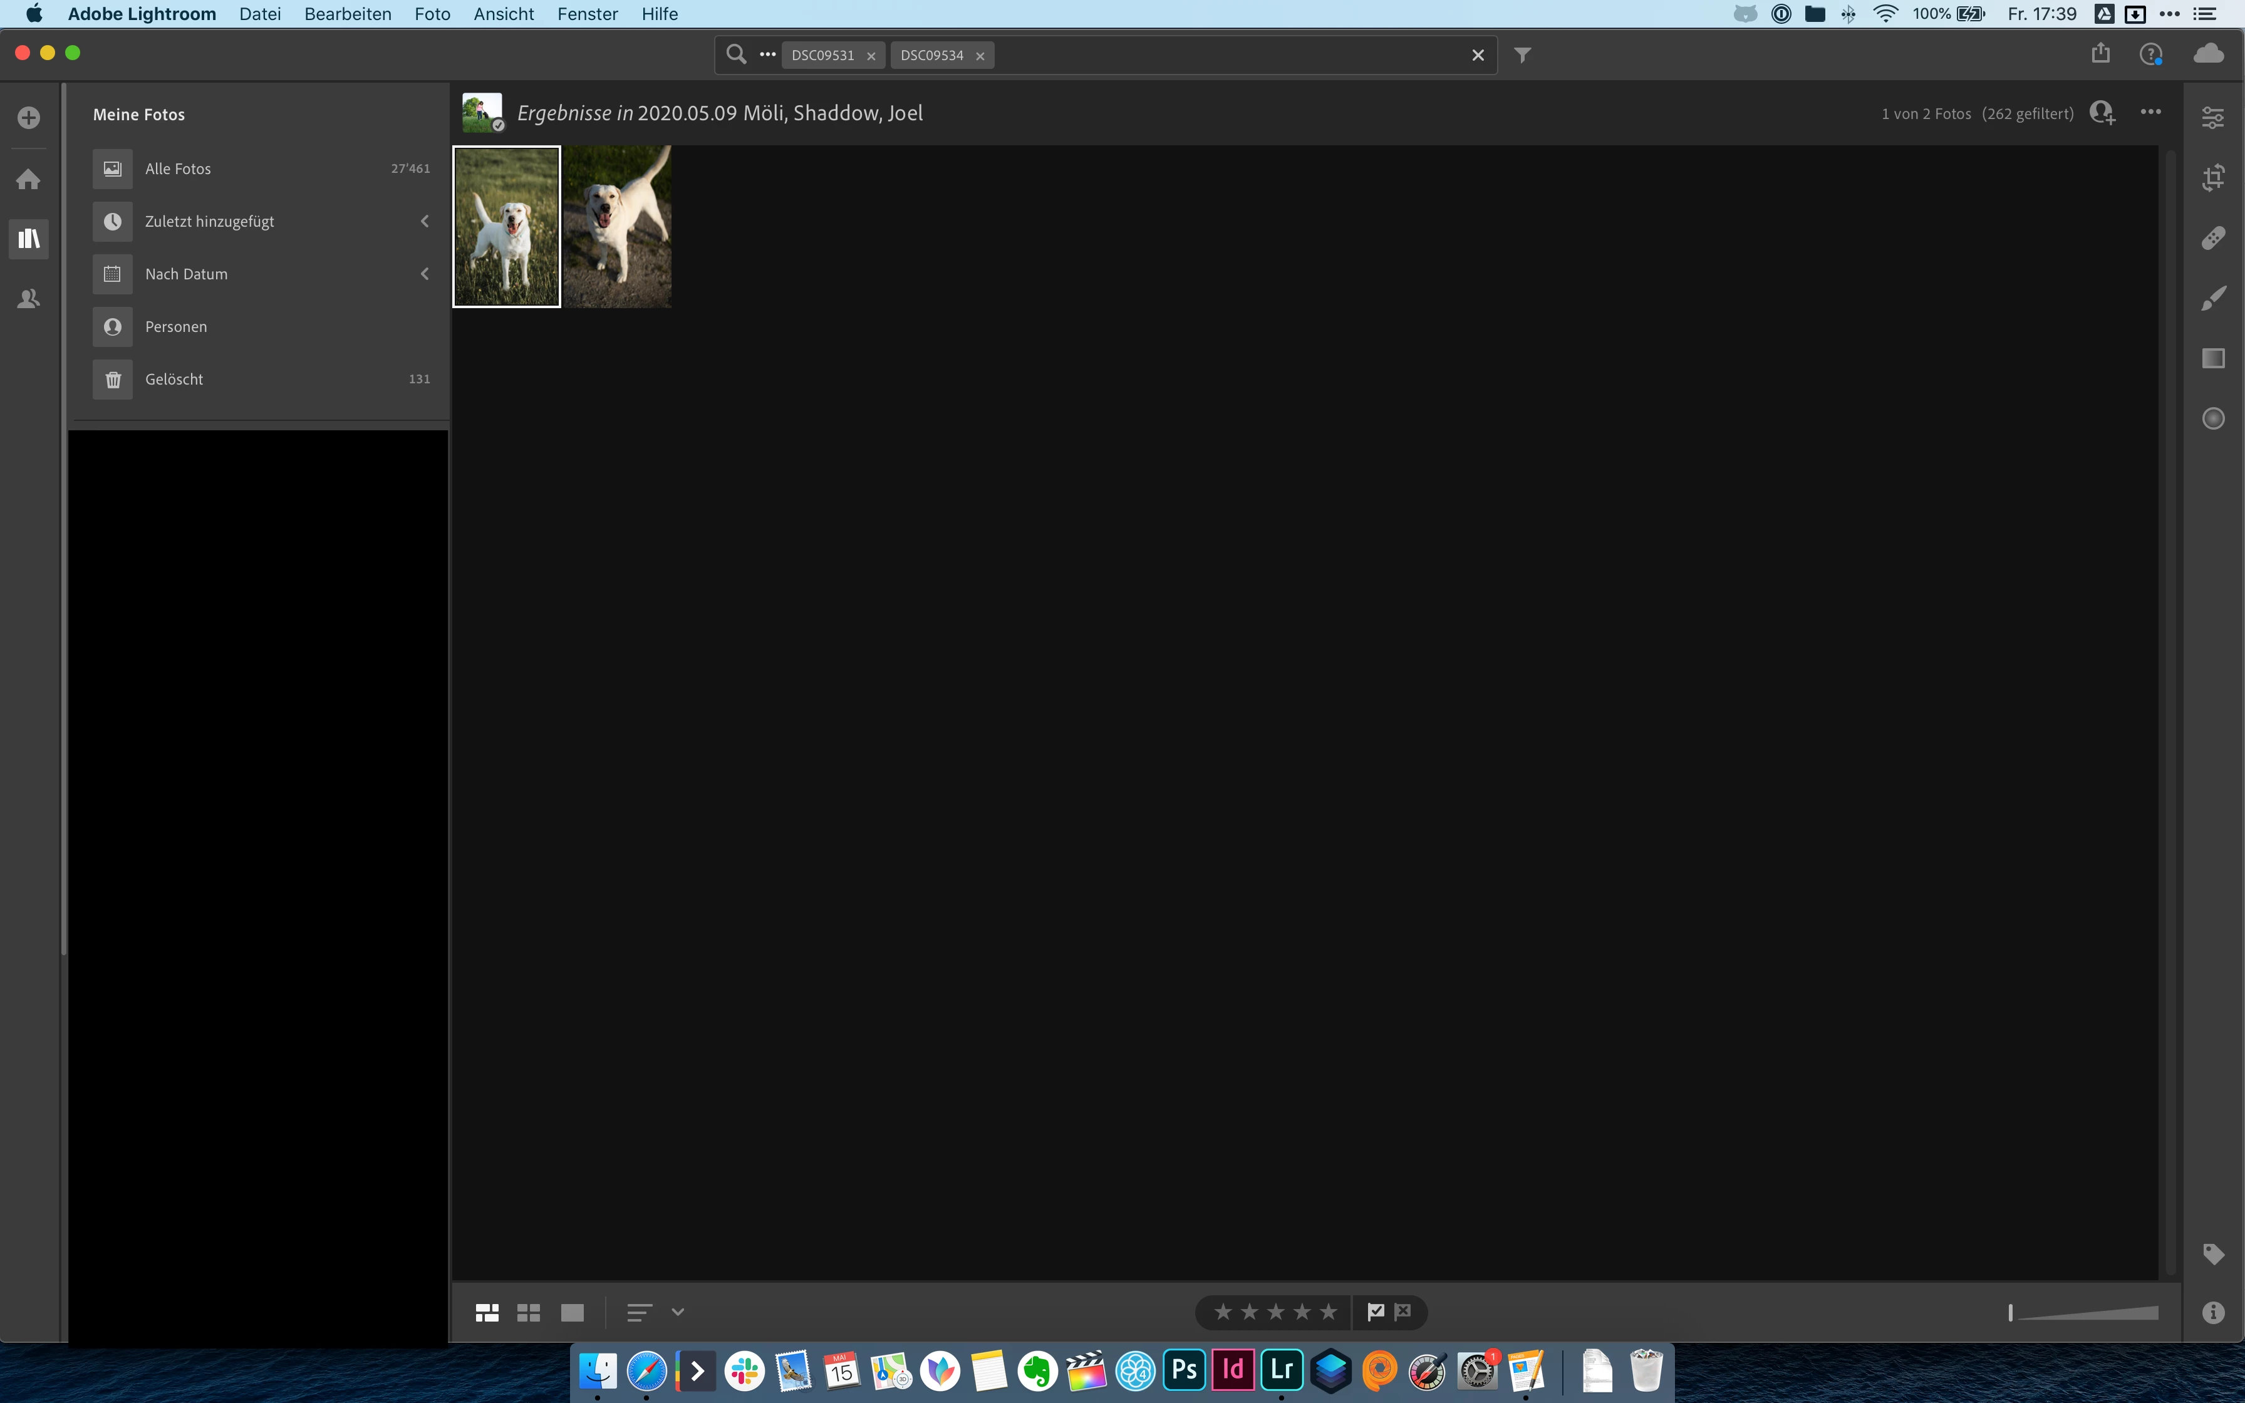Flag photo as rejected
The image size is (2245, 1403).
click(1402, 1311)
